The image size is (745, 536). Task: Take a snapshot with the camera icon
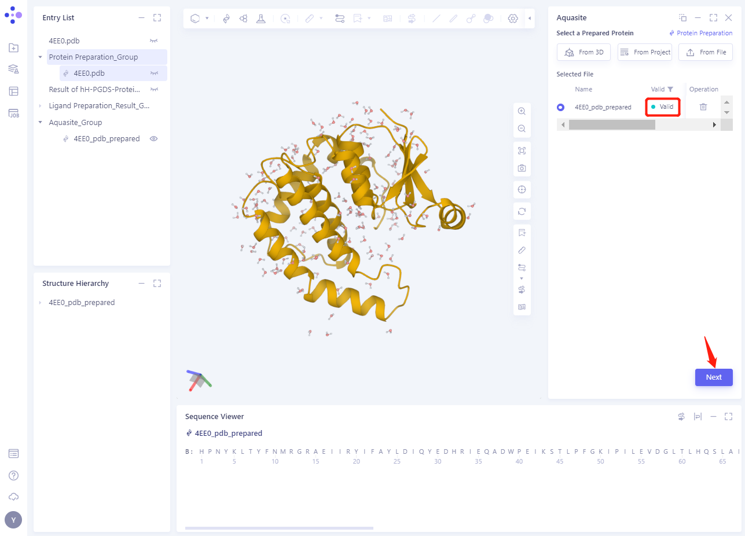[522, 168]
